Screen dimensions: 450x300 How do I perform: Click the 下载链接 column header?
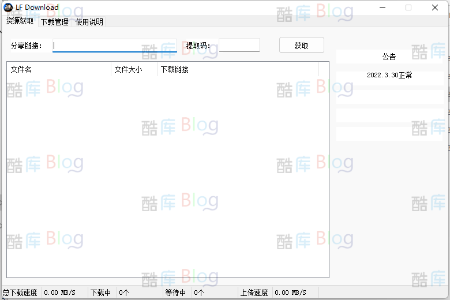(238, 69)
